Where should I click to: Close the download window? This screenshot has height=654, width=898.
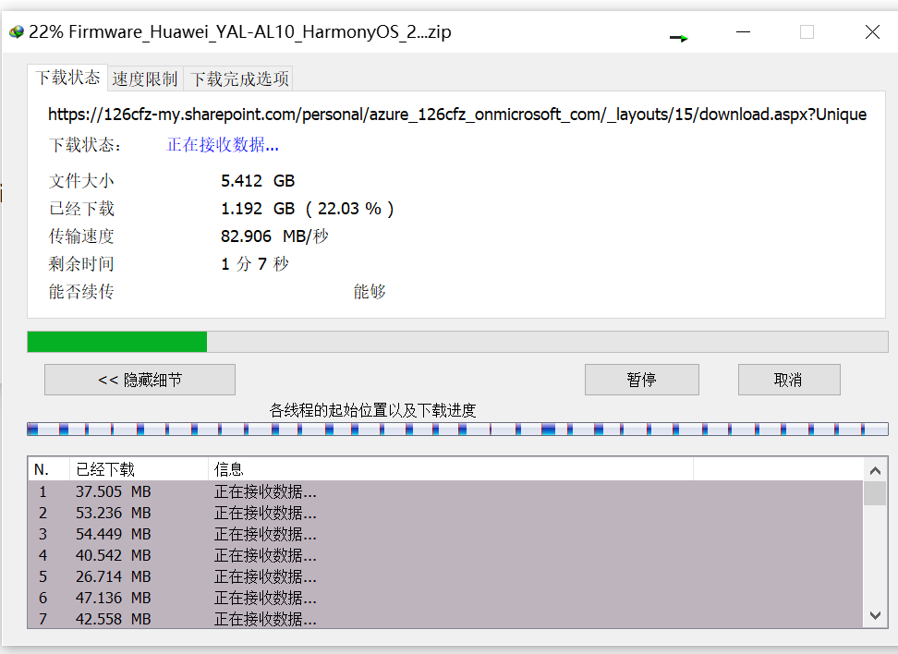coord(872,32)
